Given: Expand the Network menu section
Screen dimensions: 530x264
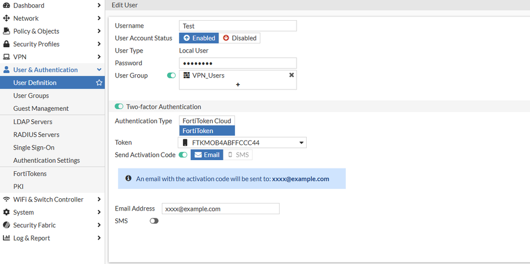Looking at the screenshot, I should tap(99, 18).
